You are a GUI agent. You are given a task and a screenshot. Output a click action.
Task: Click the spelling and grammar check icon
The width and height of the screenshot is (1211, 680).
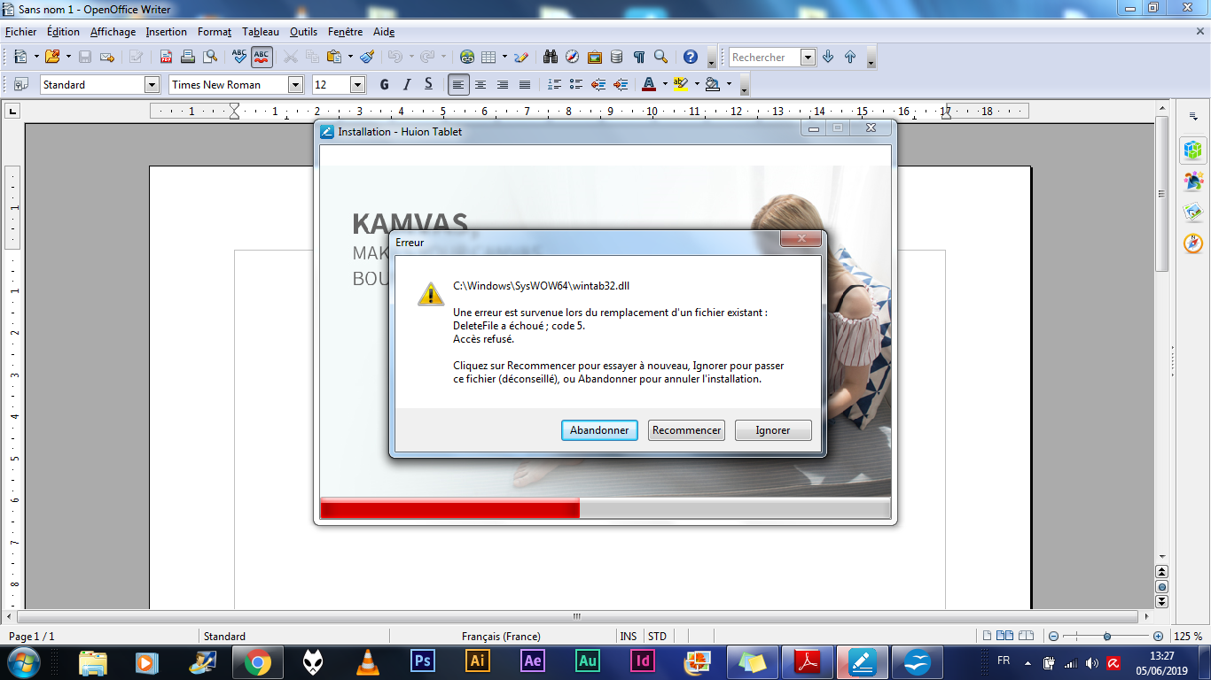click(x=239, y=58)
